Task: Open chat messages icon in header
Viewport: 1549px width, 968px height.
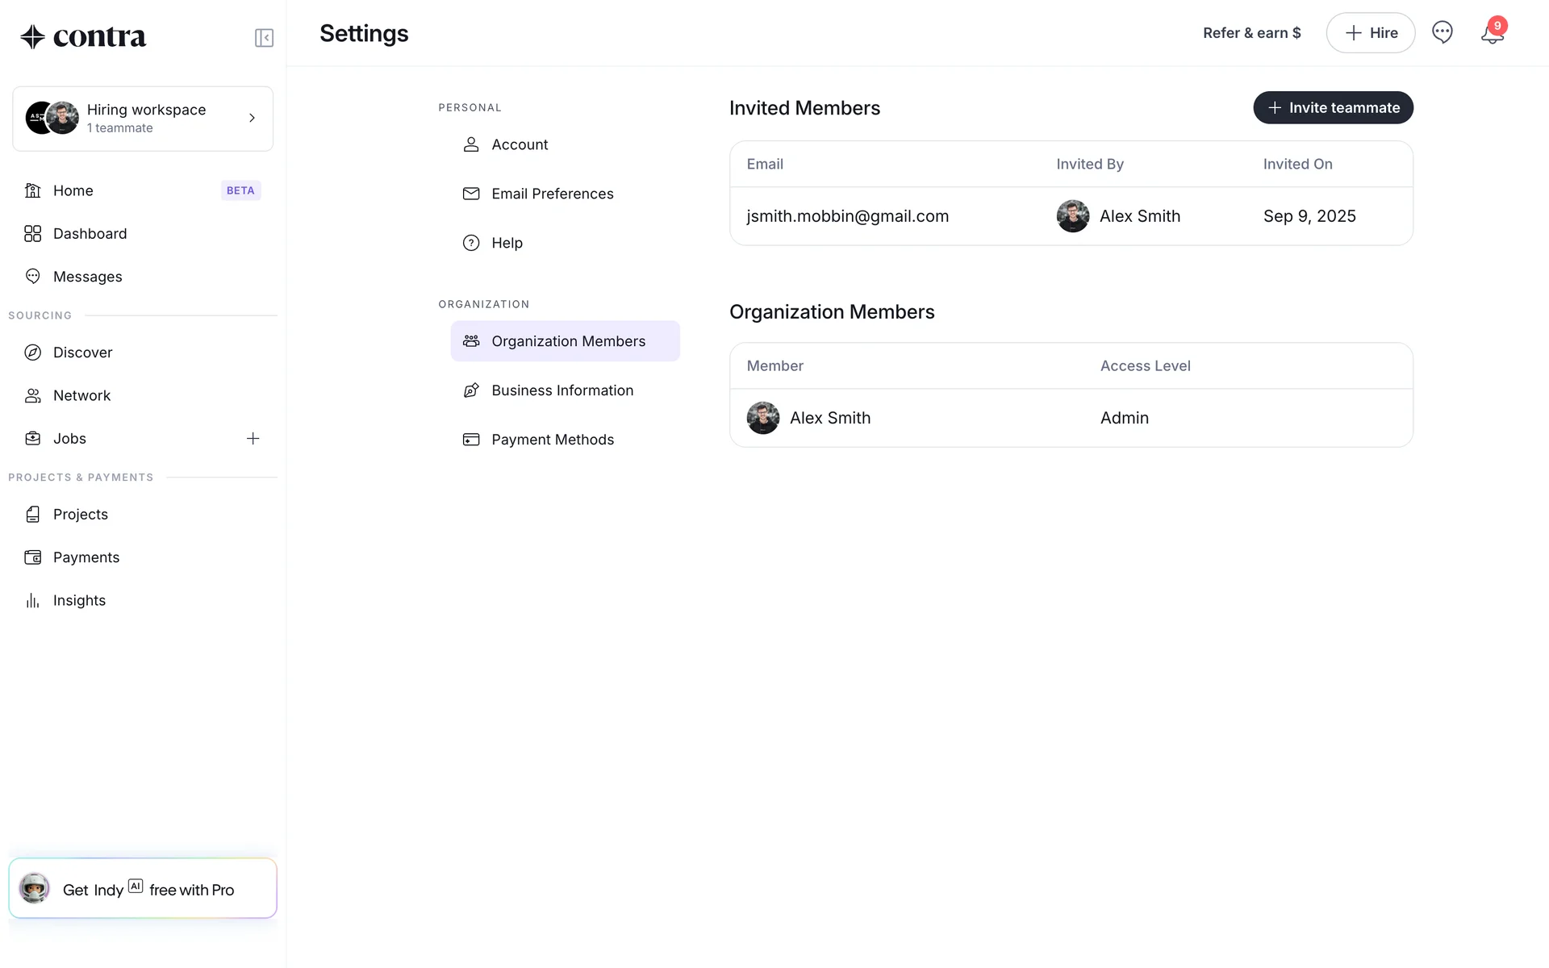Action: pyautogui.click(x=1442, y=32)
